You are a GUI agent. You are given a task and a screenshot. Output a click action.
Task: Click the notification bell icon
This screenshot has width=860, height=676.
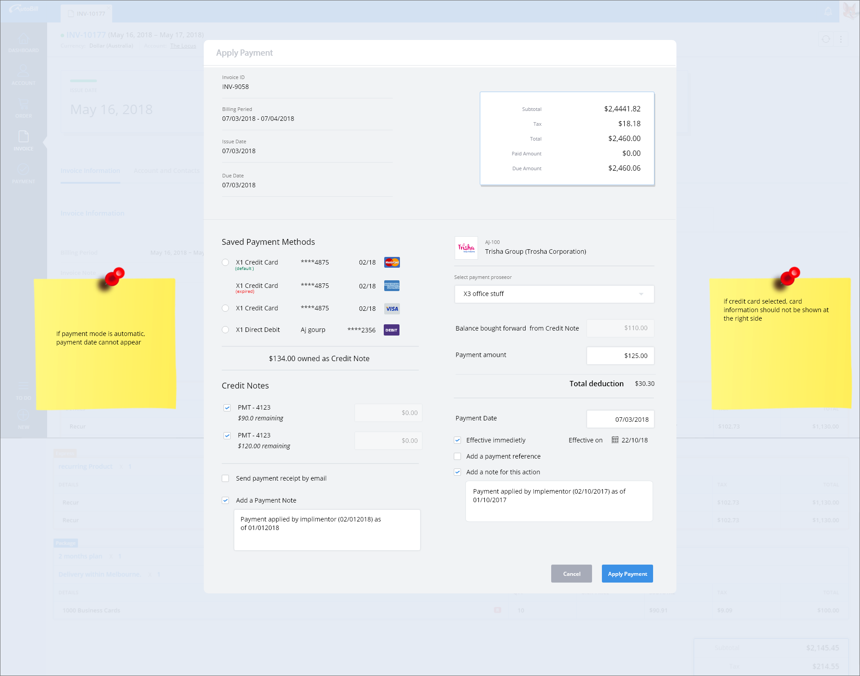click(828, 11)
